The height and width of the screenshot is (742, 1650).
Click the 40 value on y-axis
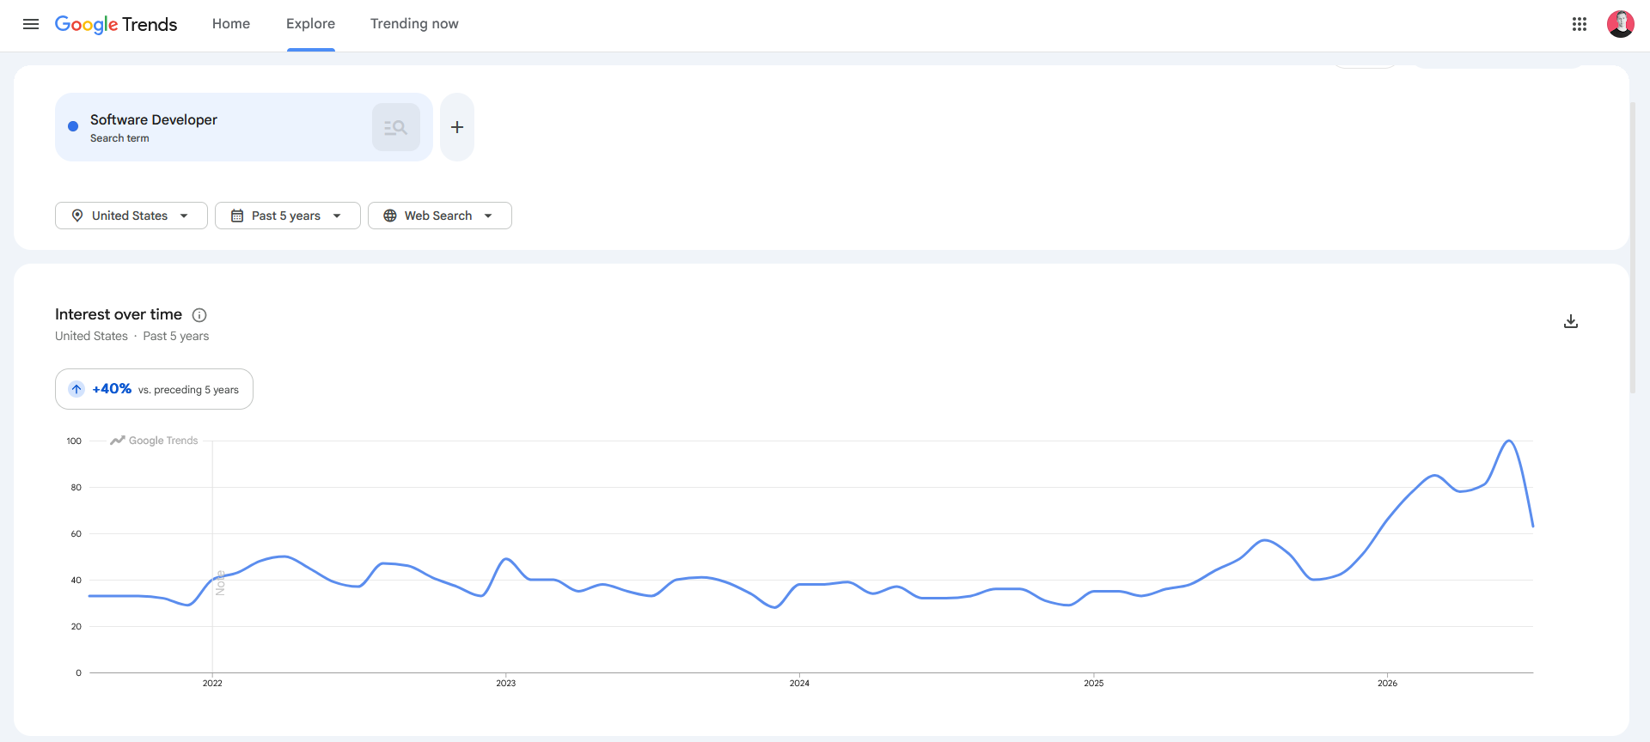[x=76, y=581]
